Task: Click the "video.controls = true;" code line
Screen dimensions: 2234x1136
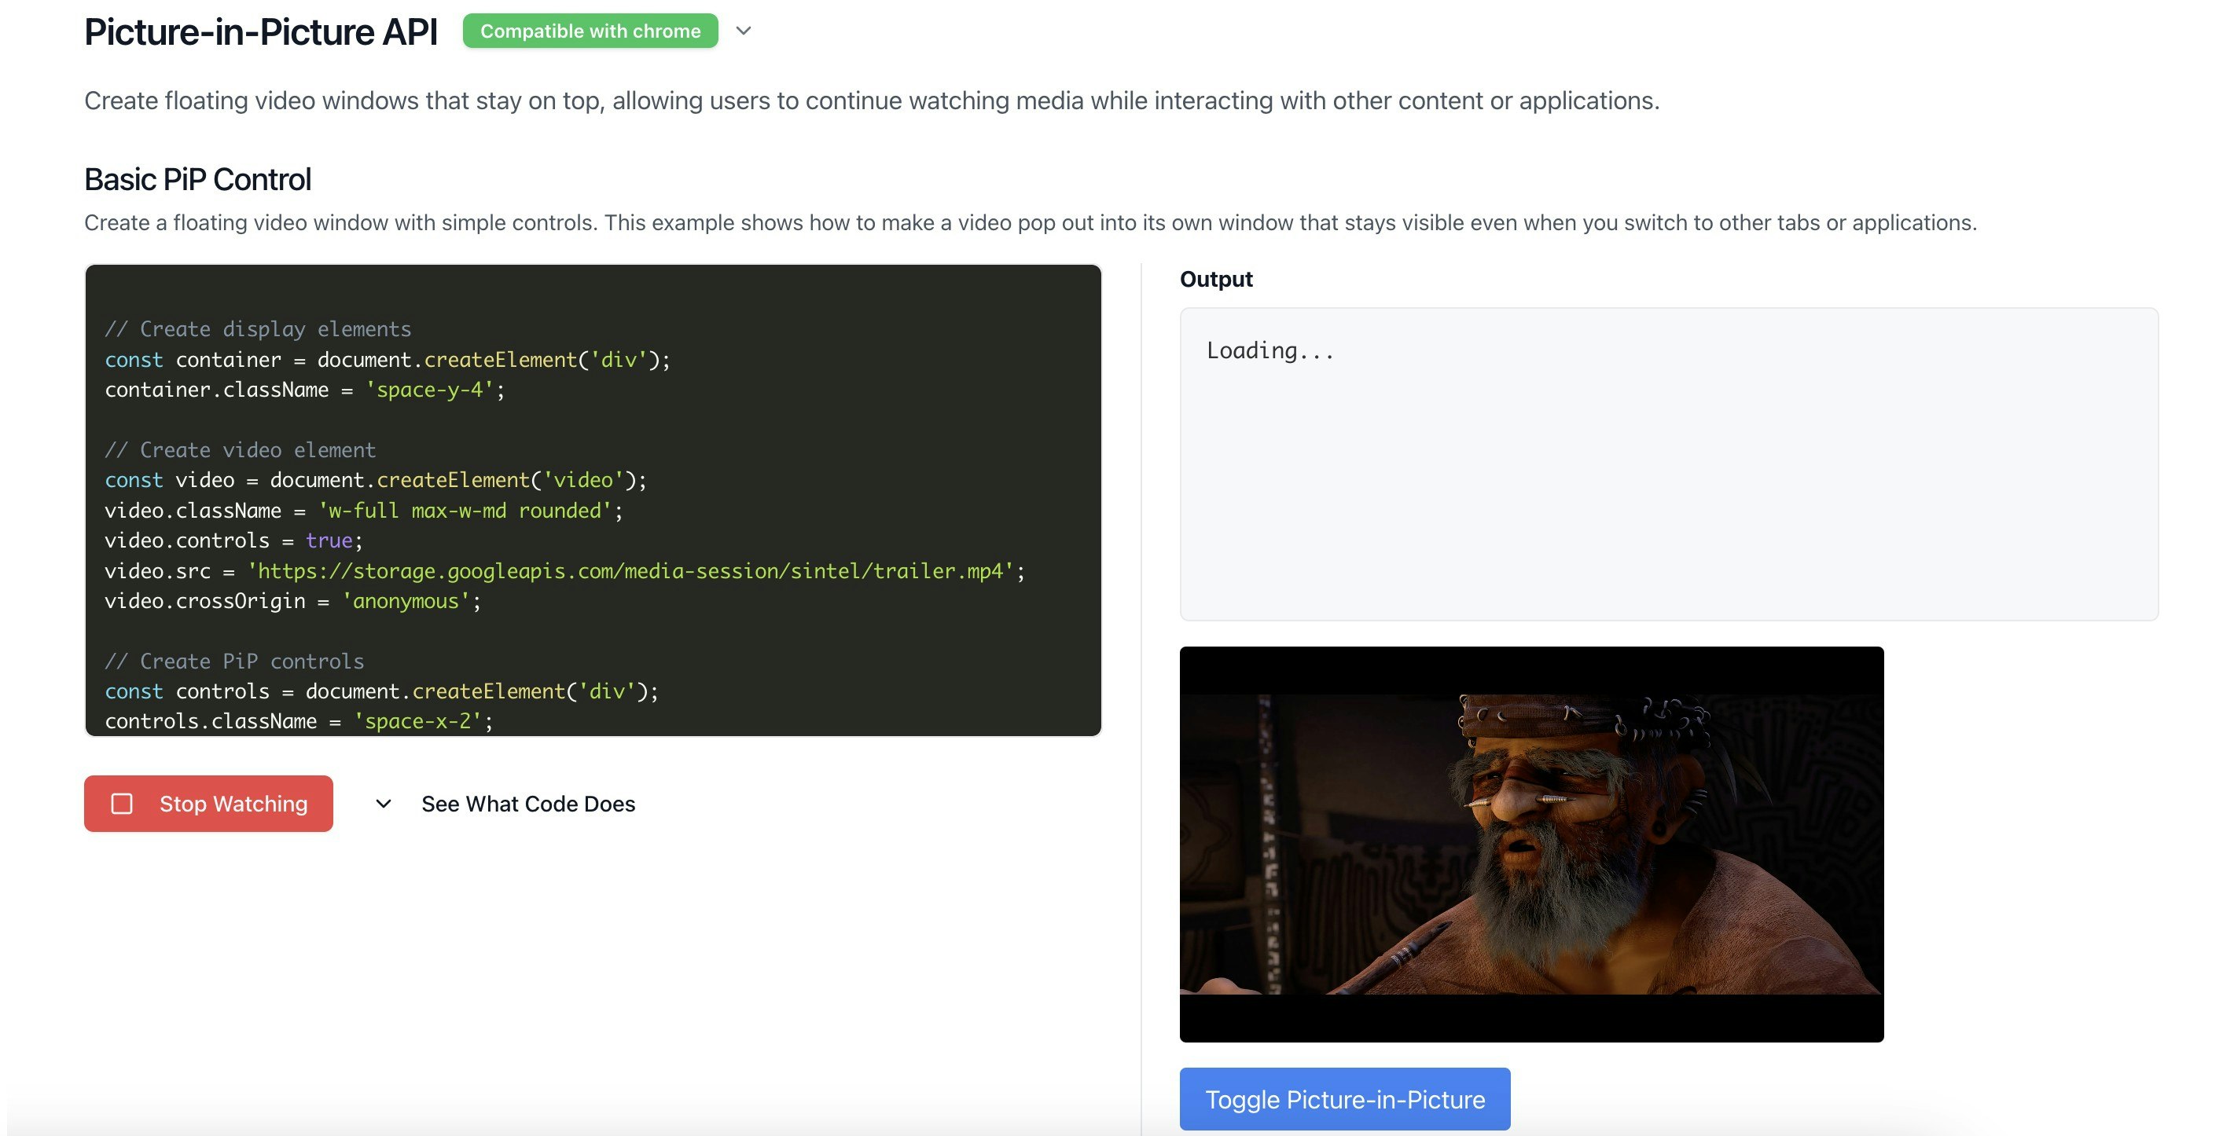Action: point(233,541)
